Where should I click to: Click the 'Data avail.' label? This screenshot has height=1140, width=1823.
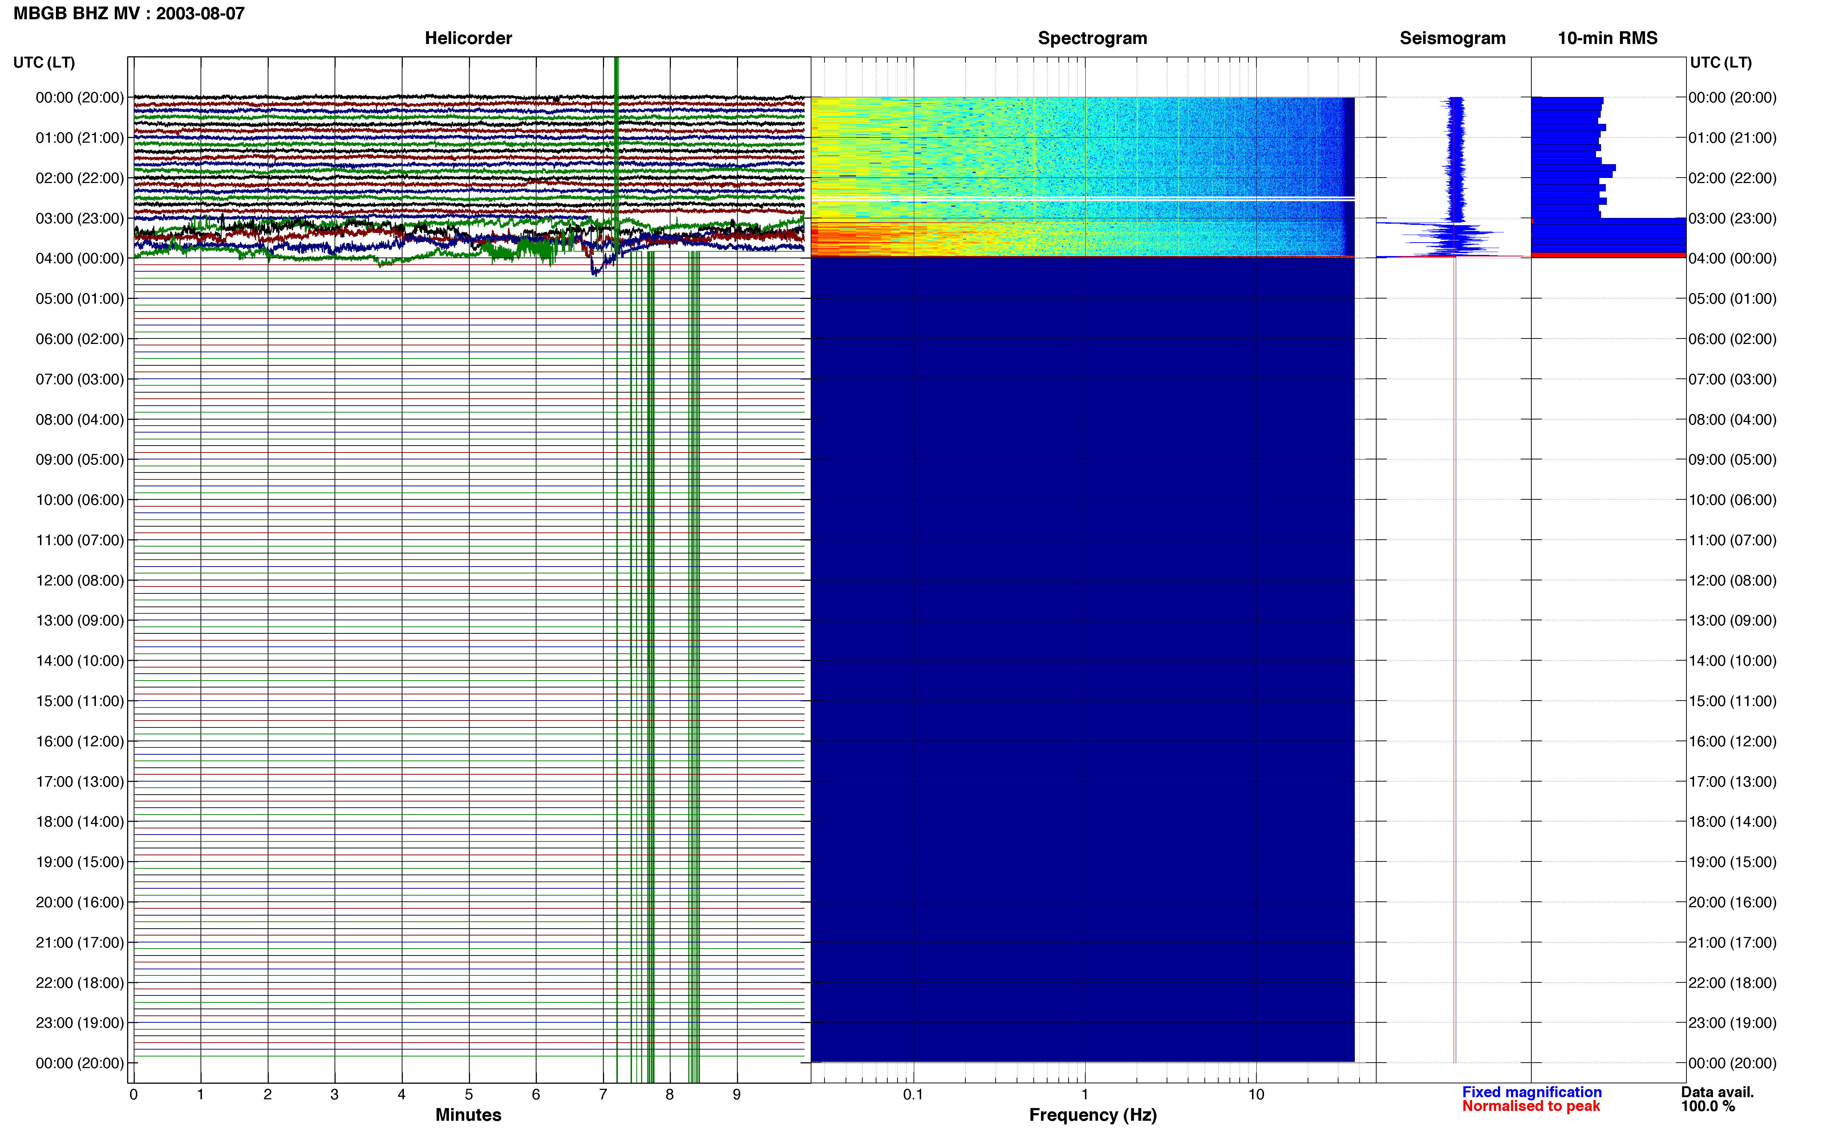1717,1092
